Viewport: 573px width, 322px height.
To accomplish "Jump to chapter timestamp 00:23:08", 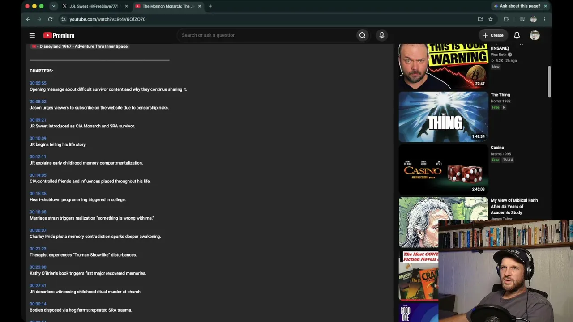I will pyautogui.click(x=38, y=267).
